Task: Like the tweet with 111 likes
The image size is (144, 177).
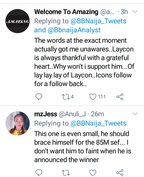Action: pyautogui.click(x=93, y=97)
